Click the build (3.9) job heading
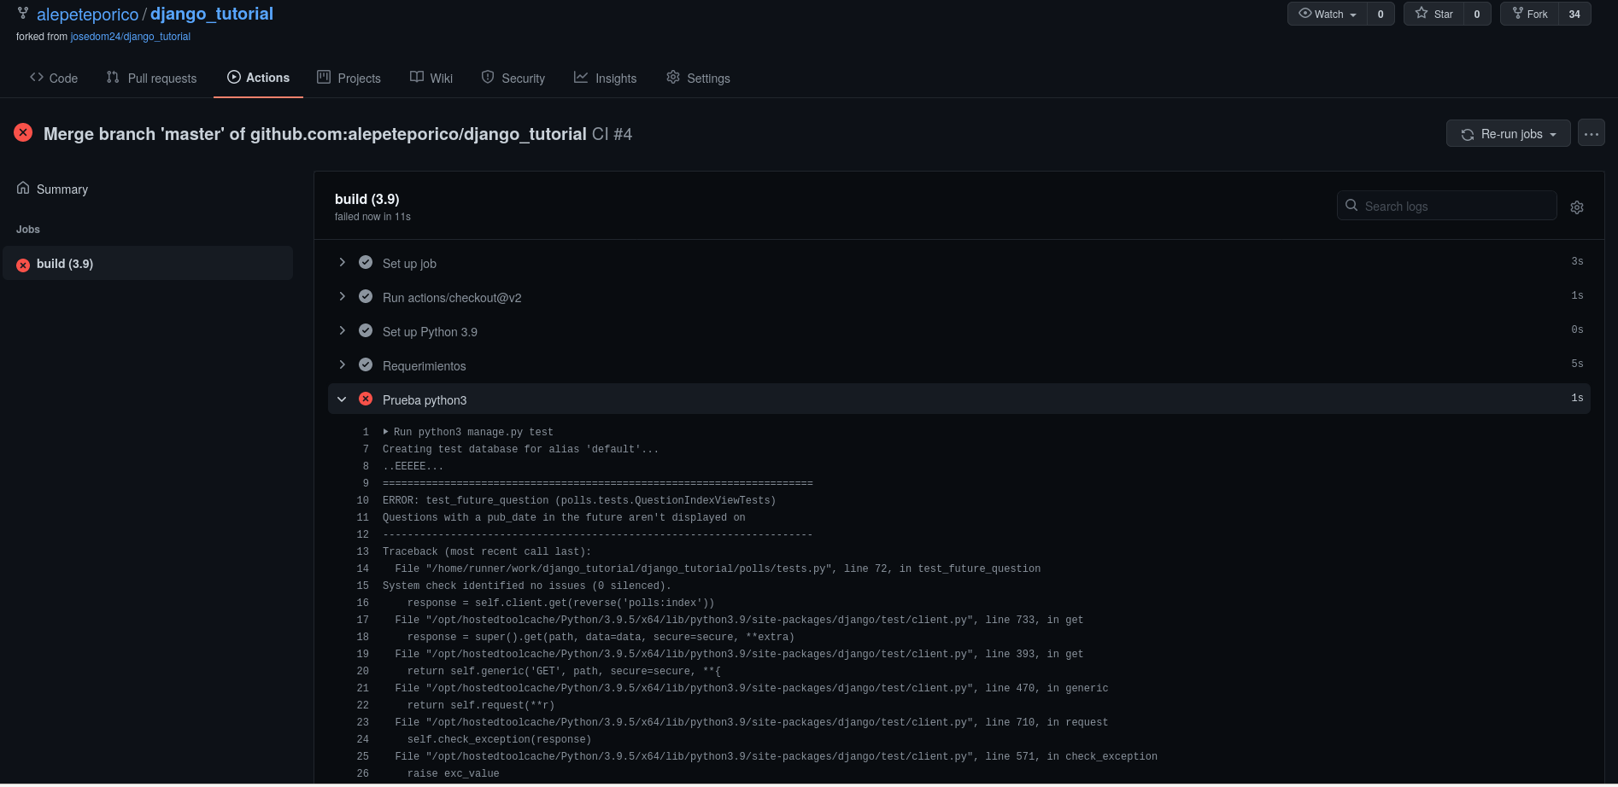The image size is (1618, 787). [x=366, y=199]
